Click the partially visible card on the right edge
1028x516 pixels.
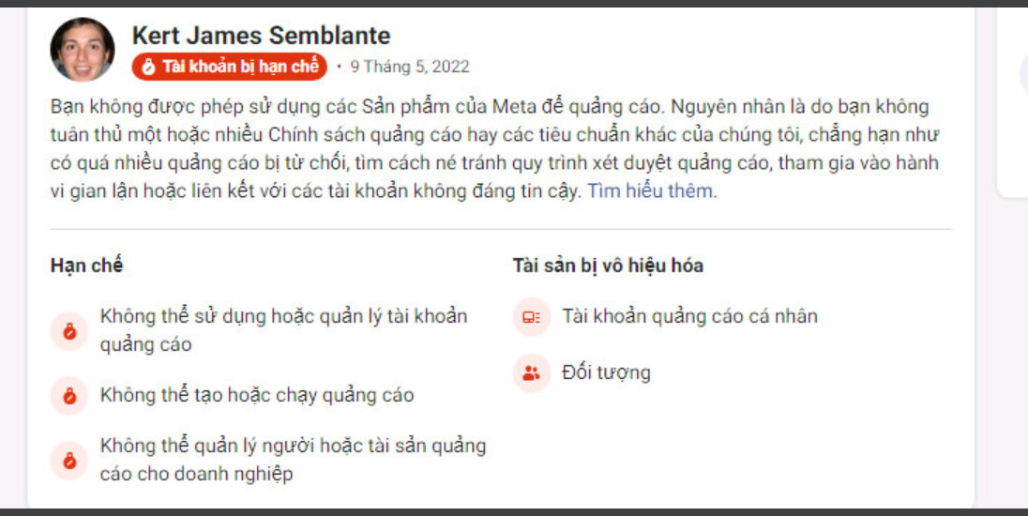[x=1013, y=103]
